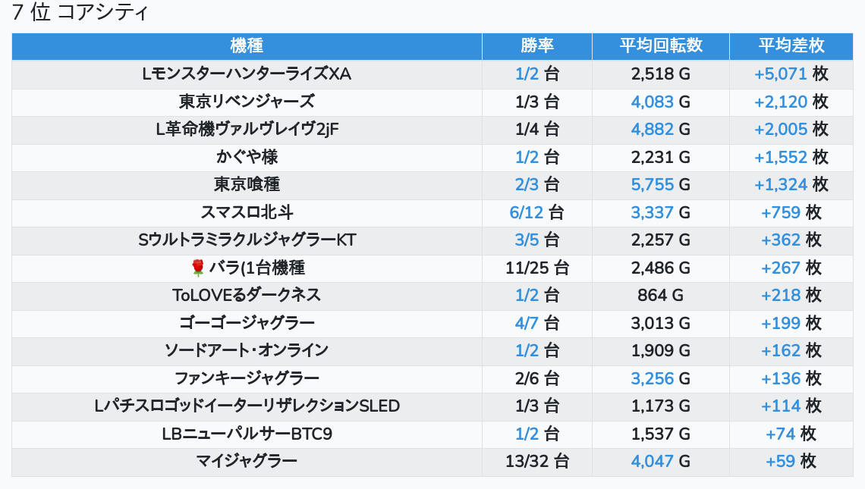This screenshot has width=865, height=489.
Task: Select the 東京リベンジャーズ row name
Action: pos(247,102)
